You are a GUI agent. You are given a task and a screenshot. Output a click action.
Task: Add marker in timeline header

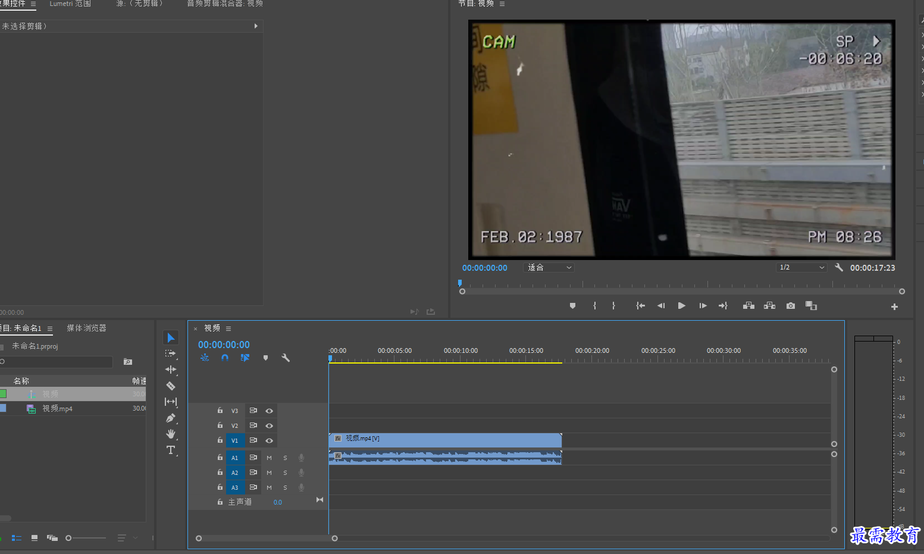[x=265, y=358]
